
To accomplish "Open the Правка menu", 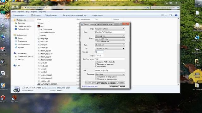I will coord(21,12).
